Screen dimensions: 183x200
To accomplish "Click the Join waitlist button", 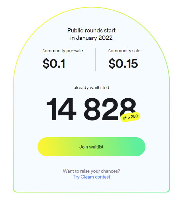I will click(x=91, y=147).
